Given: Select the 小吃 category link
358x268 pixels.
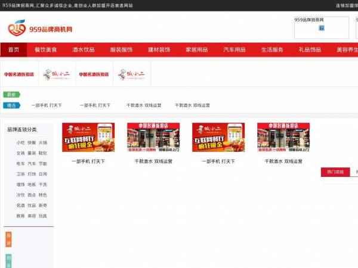Looking at the screenshot, I should click(20, 143).
